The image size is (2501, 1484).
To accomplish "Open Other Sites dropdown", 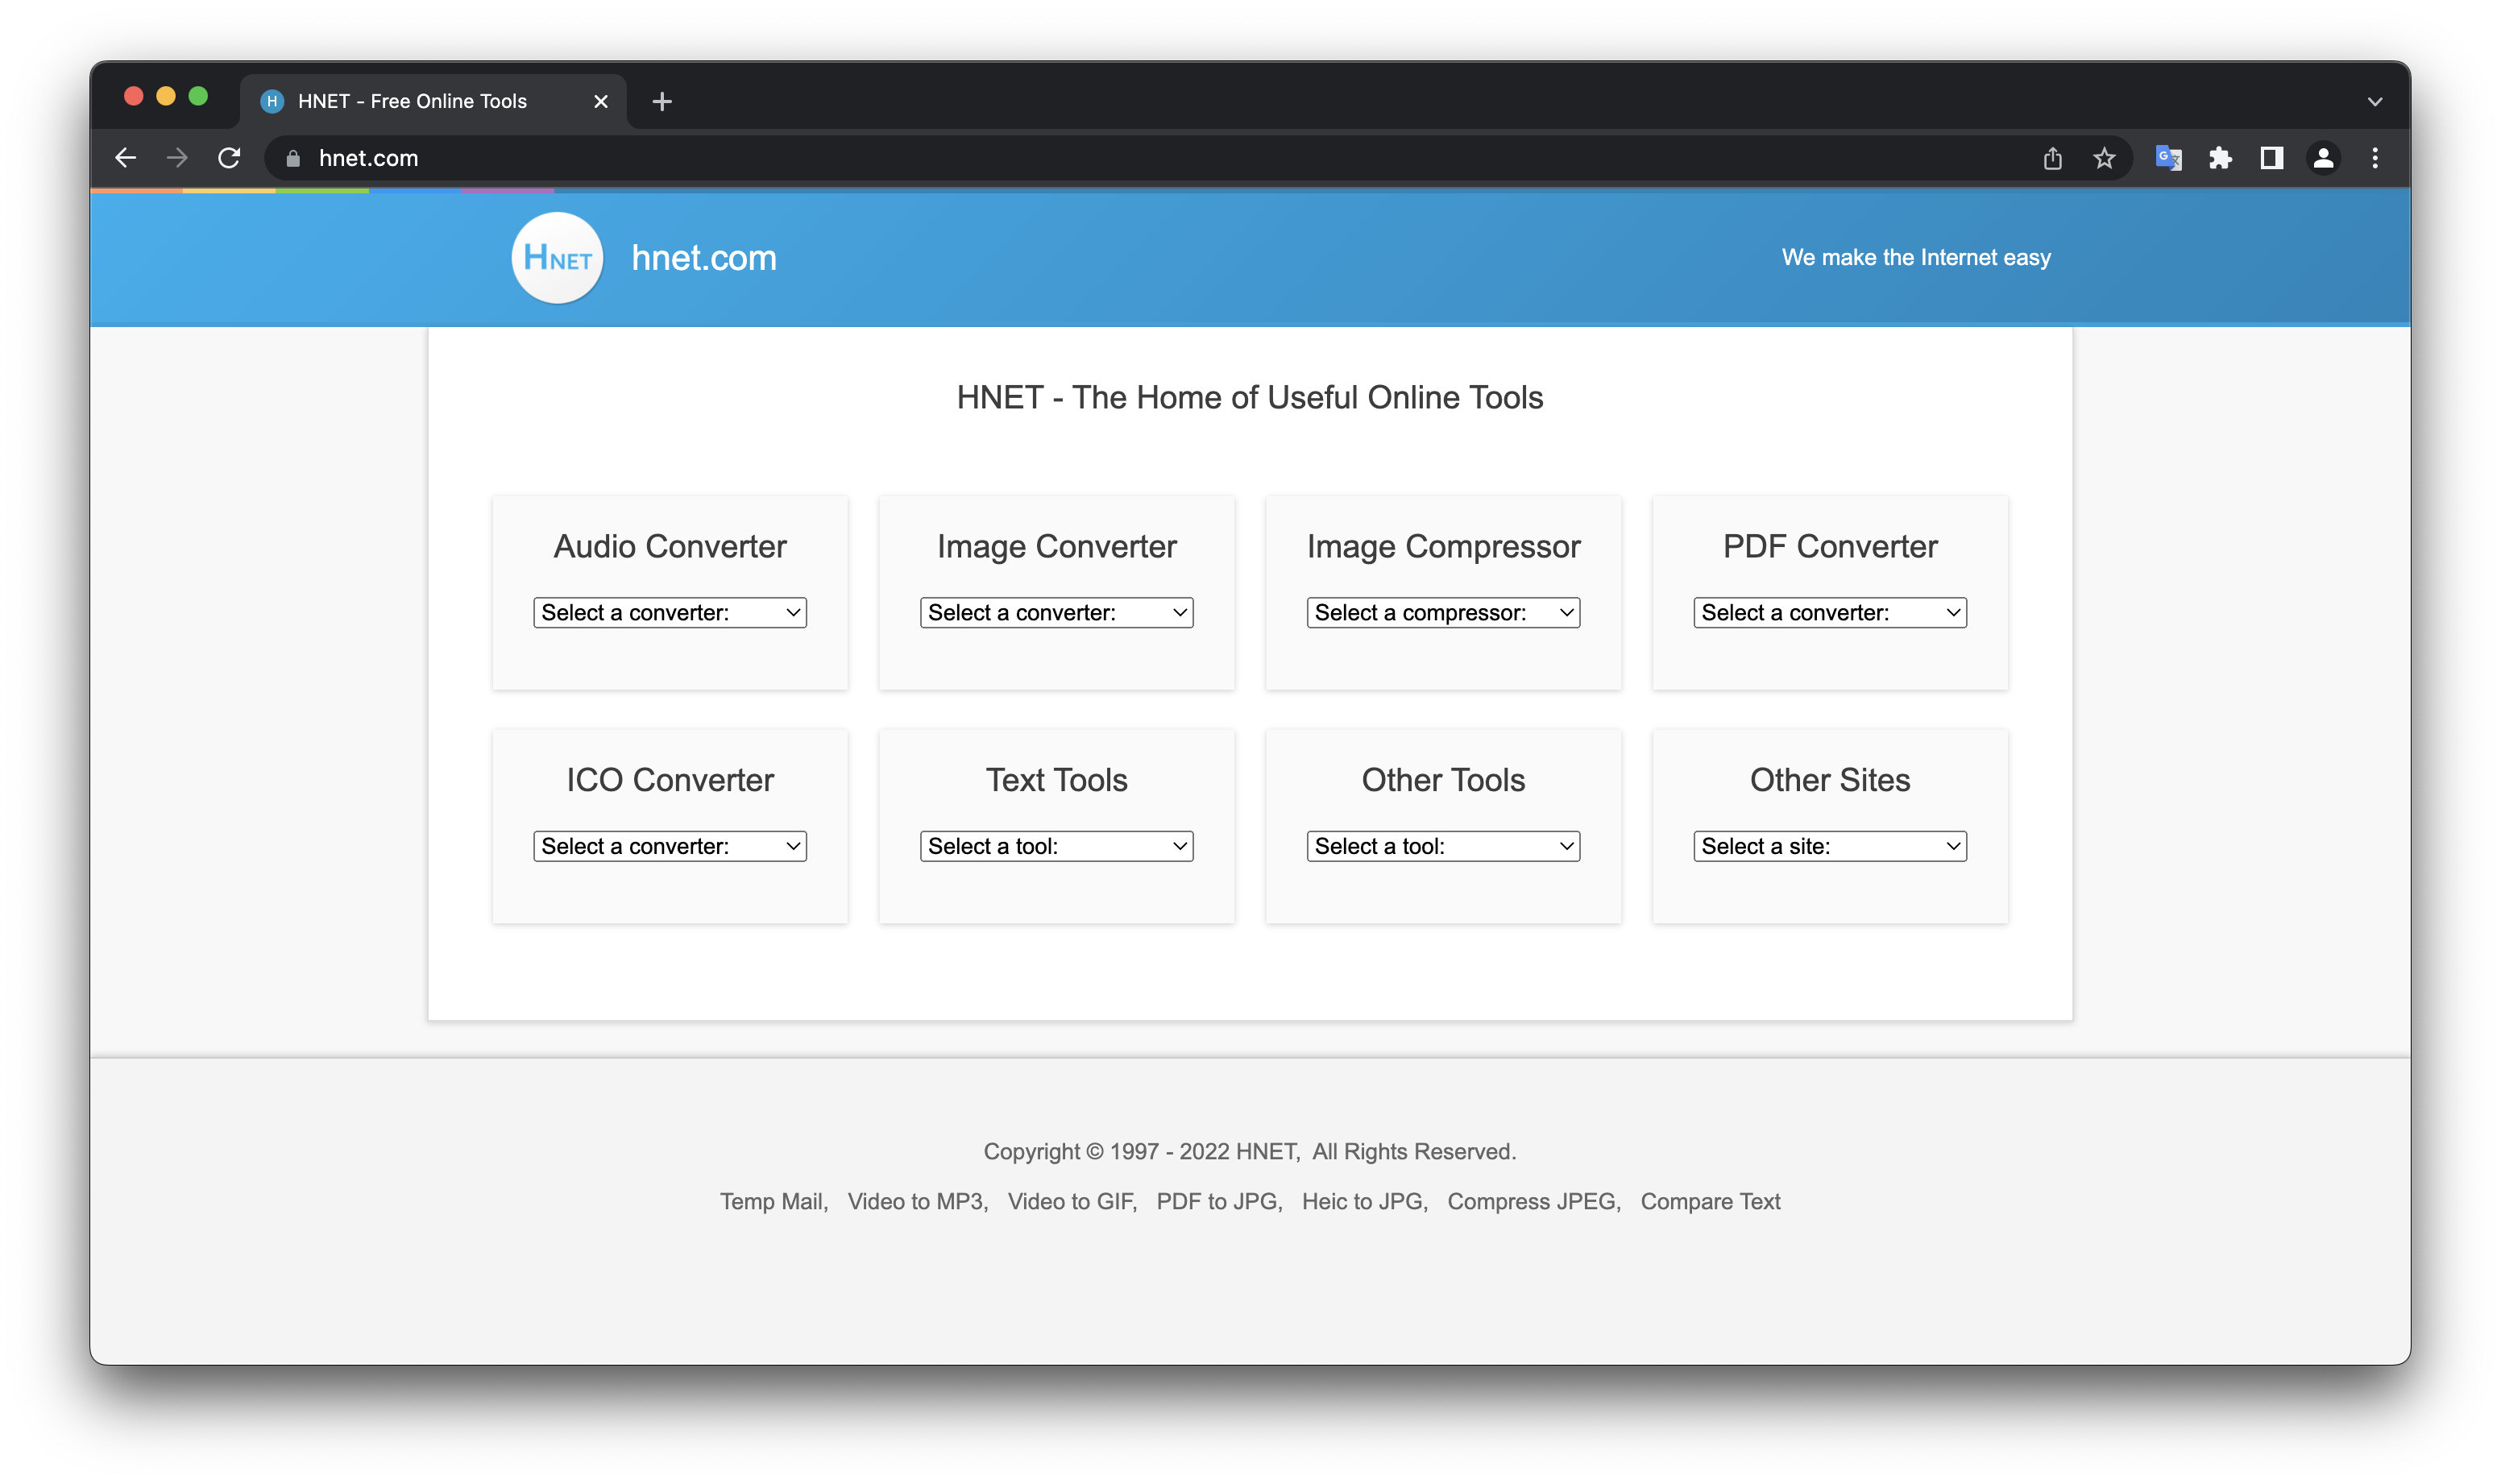I will (x=1830, y=847).
